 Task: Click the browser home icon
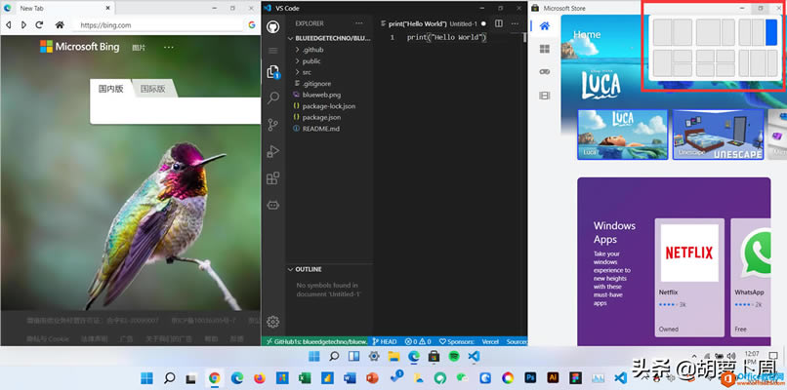tap(60, 24)
